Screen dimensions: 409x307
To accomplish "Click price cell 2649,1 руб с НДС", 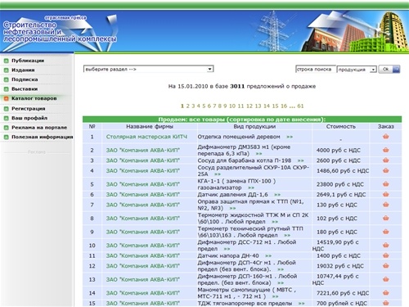I will 341,195.
